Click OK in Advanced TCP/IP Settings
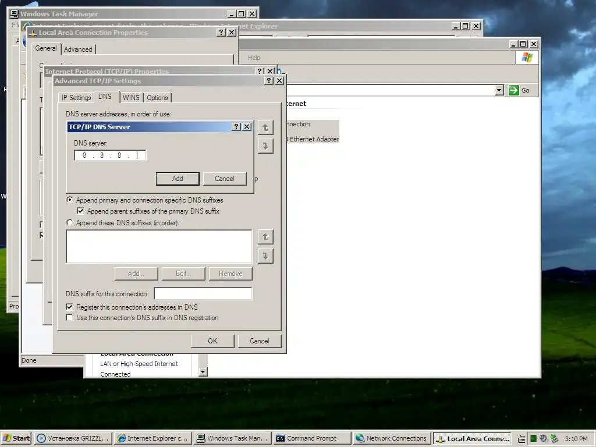The image size is (596, 447). [x=212, y=341]
